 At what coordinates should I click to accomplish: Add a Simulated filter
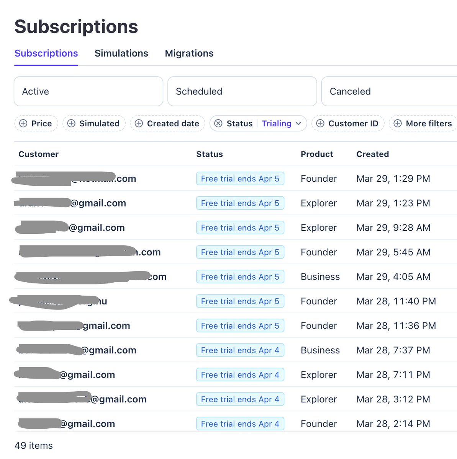tap(94, 123)
